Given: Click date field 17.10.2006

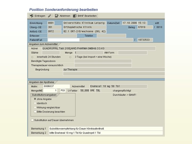Looking at the screenshot, I should [130, 23].
